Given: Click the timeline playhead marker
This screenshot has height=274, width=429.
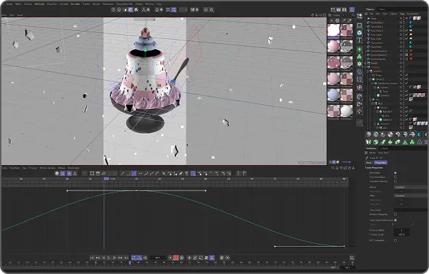Looking at the screenshot, I should coord(106,179).
